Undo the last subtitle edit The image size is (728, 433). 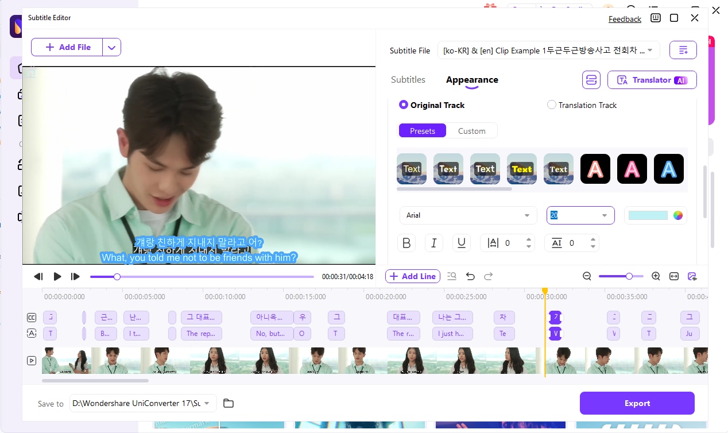470,276
